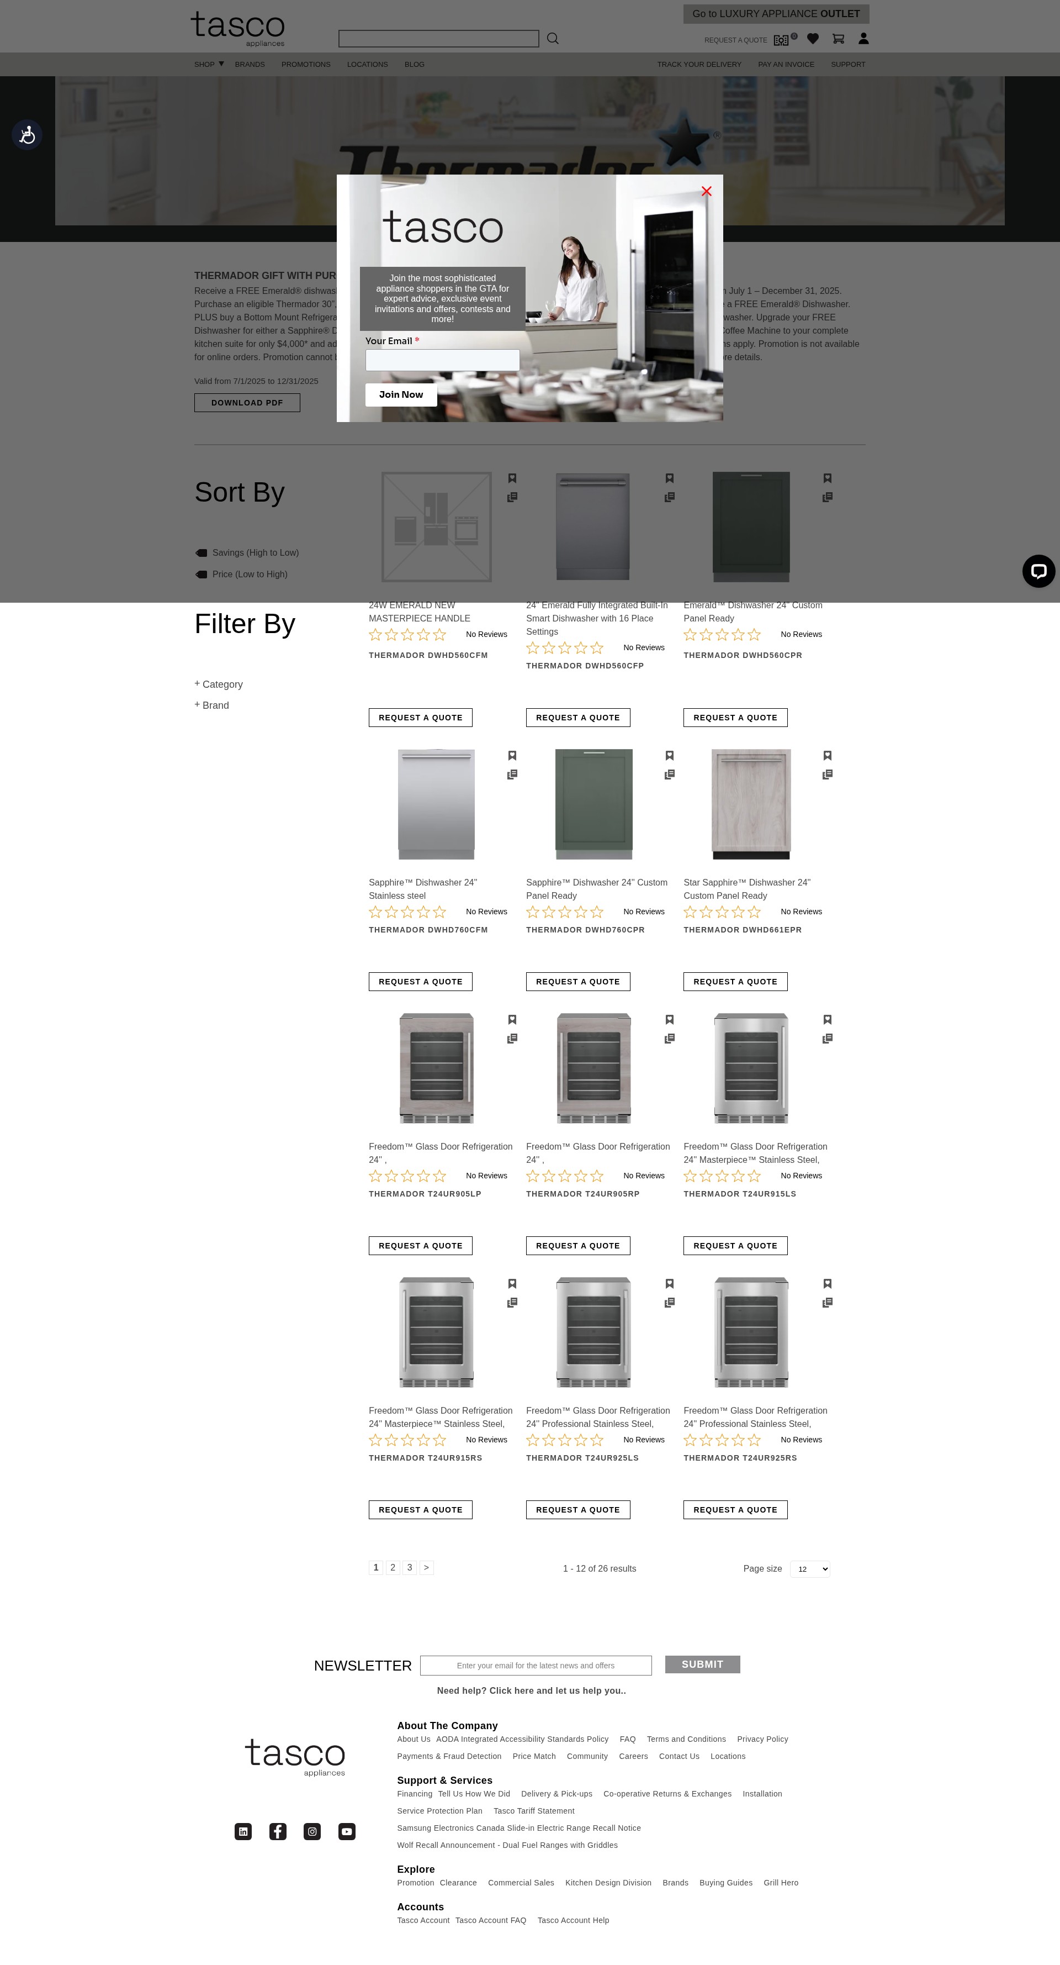Screen dimensions: 1060x1965
Task: Go to next results page arrow
Action: 426,1568
